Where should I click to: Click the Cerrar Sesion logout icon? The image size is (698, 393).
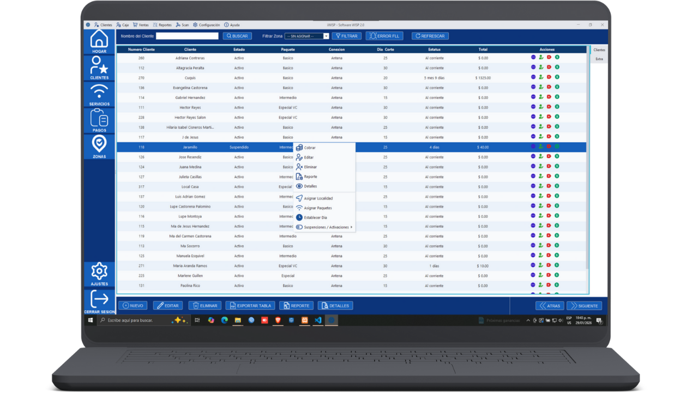coord(99,301)
